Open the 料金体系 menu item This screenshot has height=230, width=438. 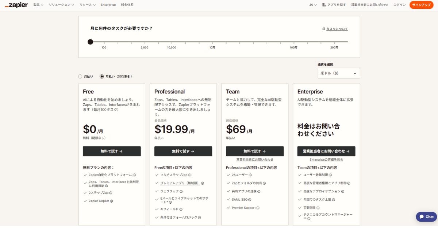127,5
